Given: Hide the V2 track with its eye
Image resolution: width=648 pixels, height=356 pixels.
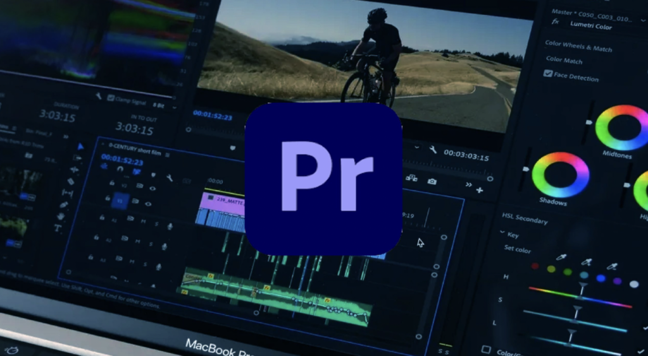Looking at the screenshot, I should point(152,188).
